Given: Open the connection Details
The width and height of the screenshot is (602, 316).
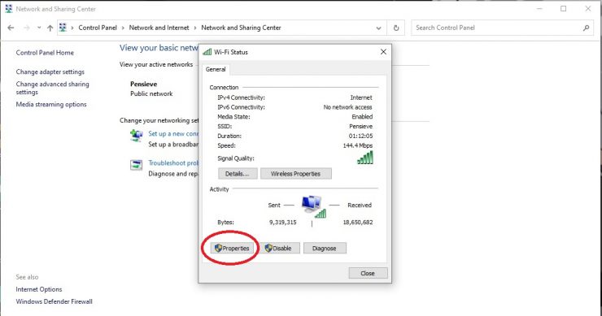Looking at the screenshot, I should coord(237,174).
